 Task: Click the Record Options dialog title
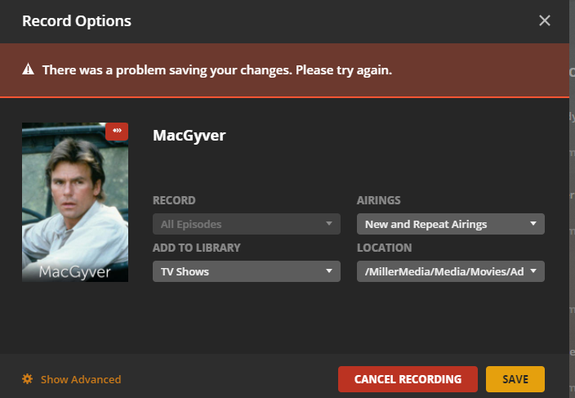[x=77, y=21]
